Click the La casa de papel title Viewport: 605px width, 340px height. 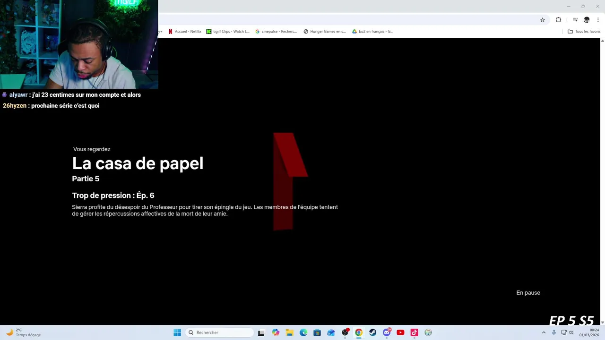pos(138,163)
